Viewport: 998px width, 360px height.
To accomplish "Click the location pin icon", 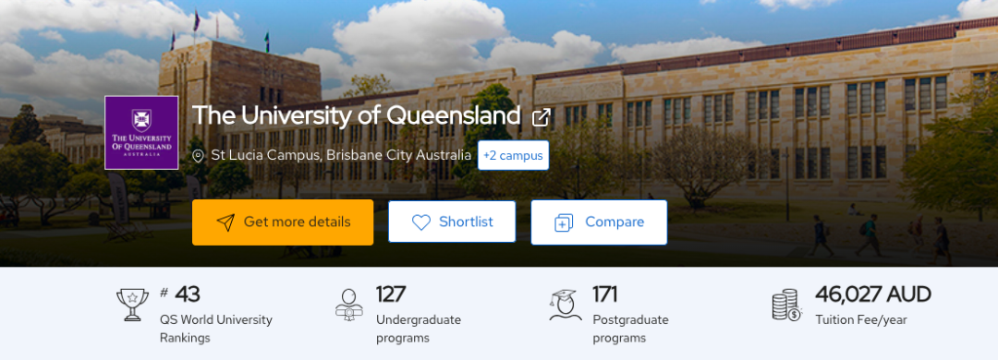I will (199, 156).
